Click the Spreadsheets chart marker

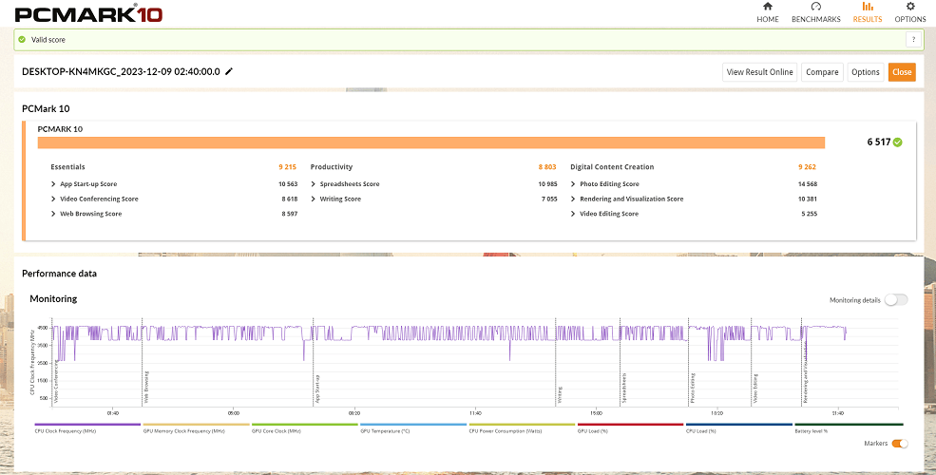pos(624,389)
